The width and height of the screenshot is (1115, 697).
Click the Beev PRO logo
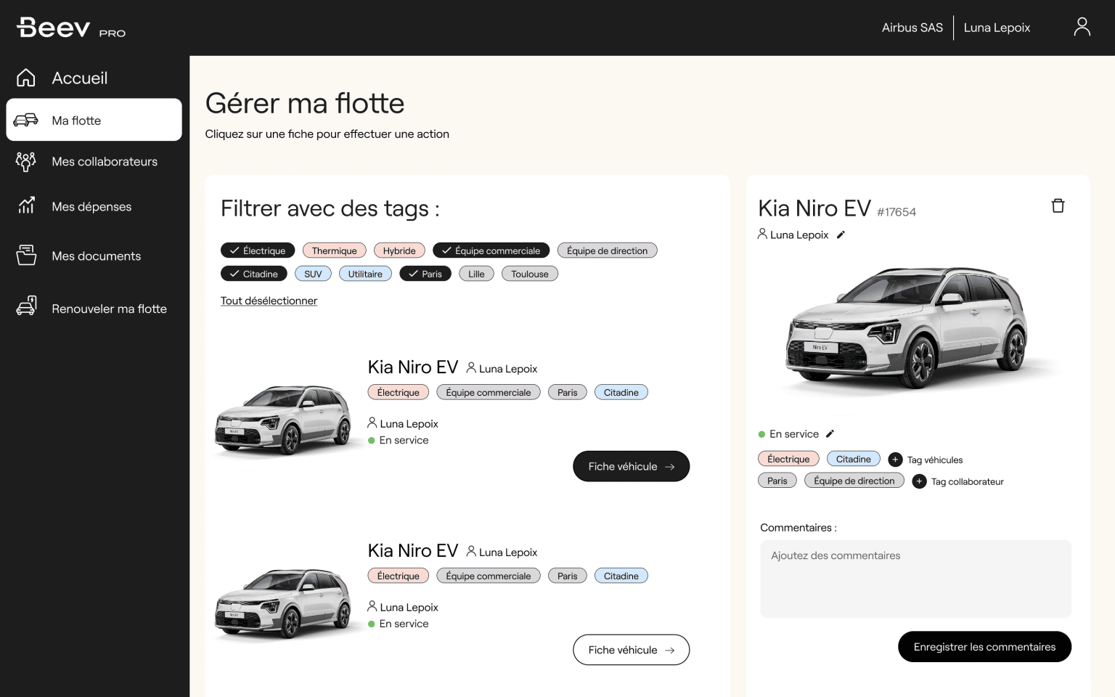[71, 28]
